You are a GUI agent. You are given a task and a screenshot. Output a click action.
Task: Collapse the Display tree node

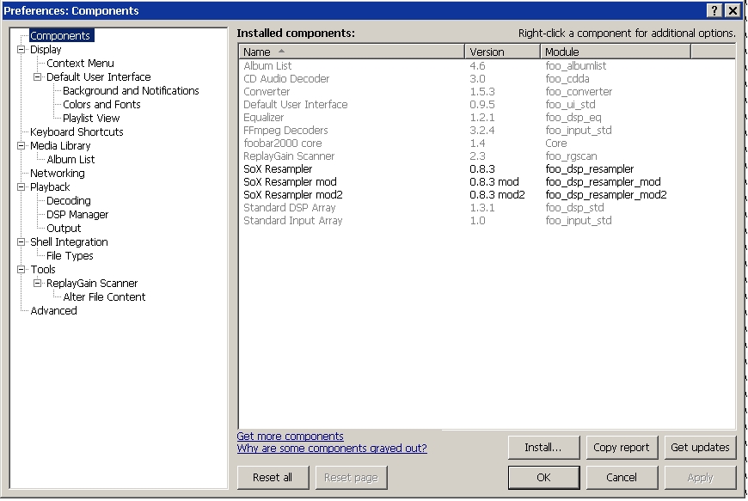(21, 50)
